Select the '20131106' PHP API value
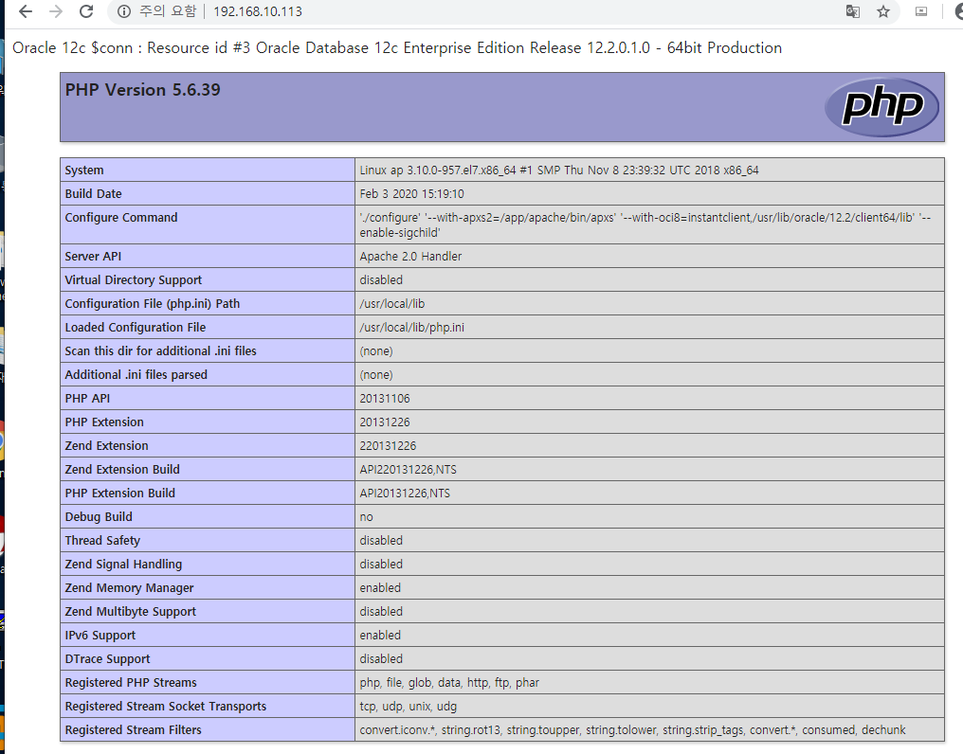The width and height of the screenshot is (963, 754). click(385, 399)
